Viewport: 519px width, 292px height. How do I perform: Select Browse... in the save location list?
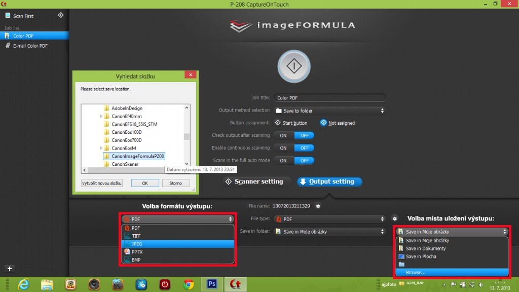coord(452,272)
